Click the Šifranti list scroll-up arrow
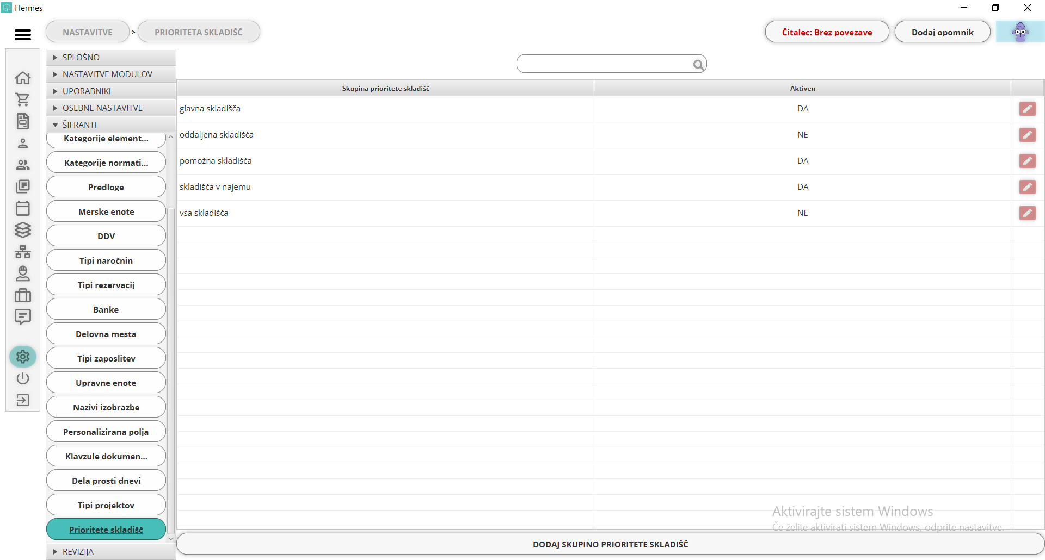This screenshot has width=1045, height=560. (x=171, y=137)
